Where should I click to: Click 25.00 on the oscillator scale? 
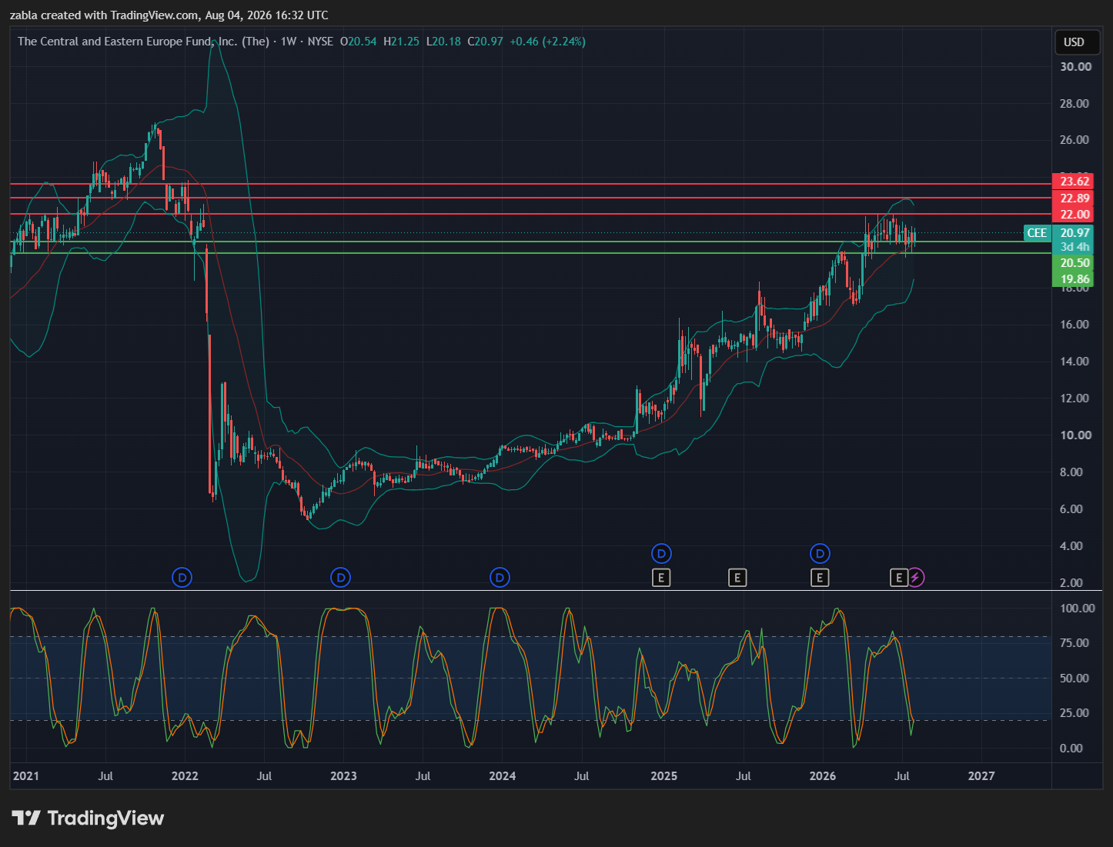[1075, 713]
